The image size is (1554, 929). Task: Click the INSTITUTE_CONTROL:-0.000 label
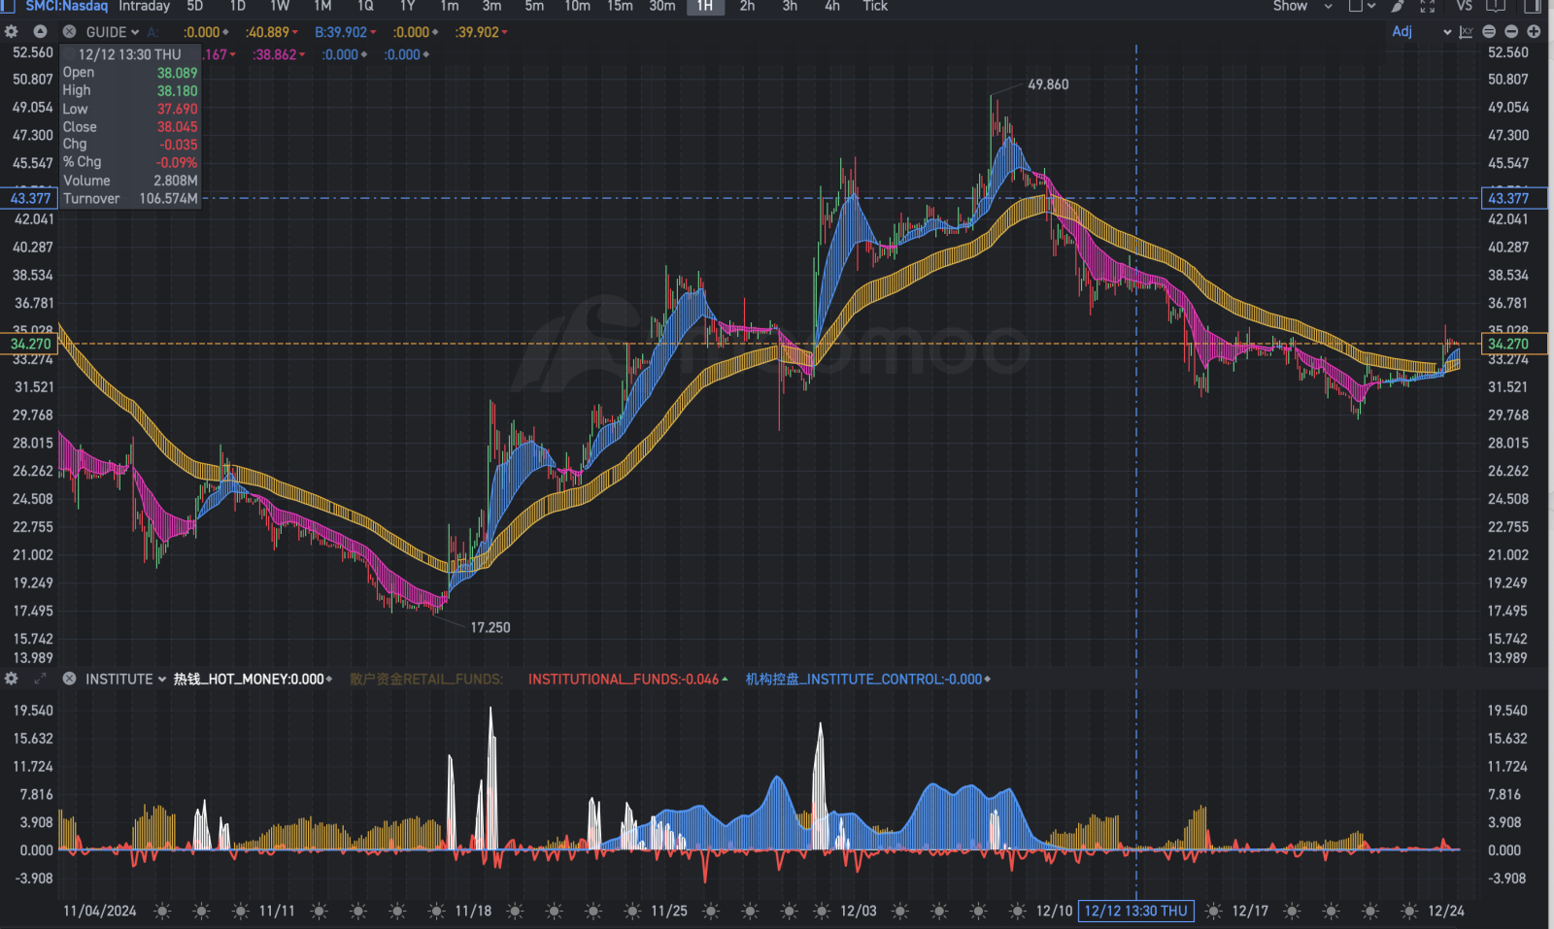(x=863, y=679)
